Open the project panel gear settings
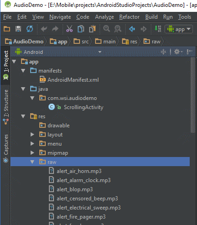 coord(178,52)
